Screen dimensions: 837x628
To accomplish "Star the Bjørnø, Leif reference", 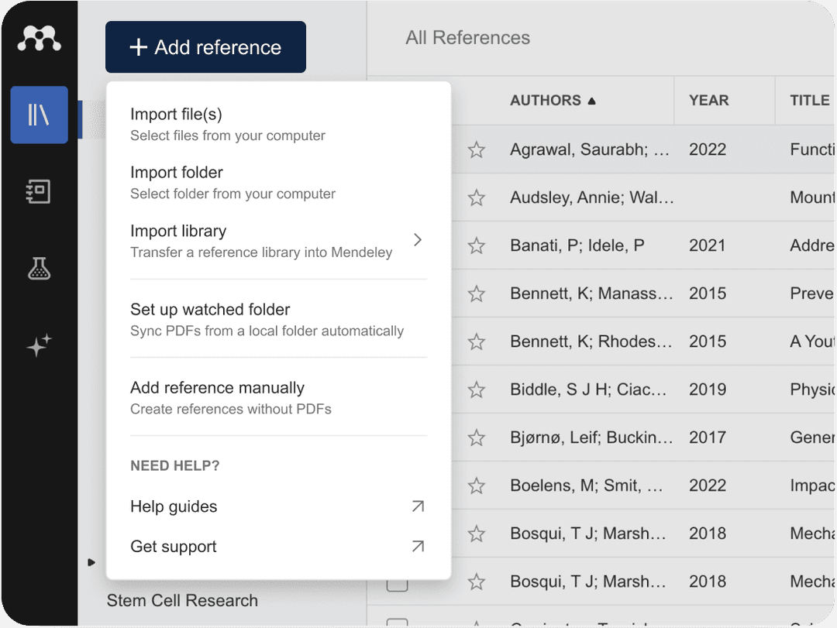I will 476,438.
